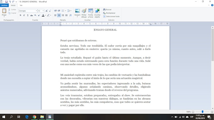This screenshot has height=120, width=214.
Task: Open Task View on the taskbar
Action: coord(19,117)
